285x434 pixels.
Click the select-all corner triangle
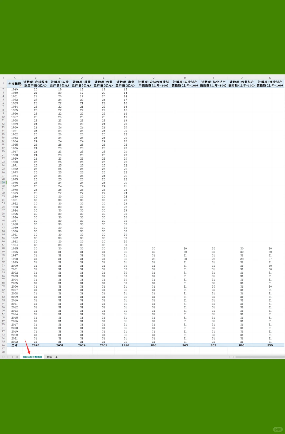(x=3, y=78)
